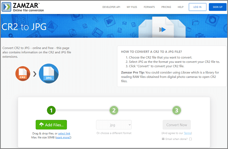Open the Terms link
228x149 pixels.
(188, 133)
